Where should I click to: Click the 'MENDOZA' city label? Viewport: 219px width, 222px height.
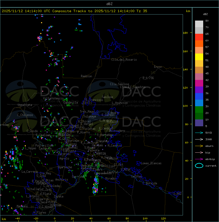pyautogui.click(x=64, y=134)
